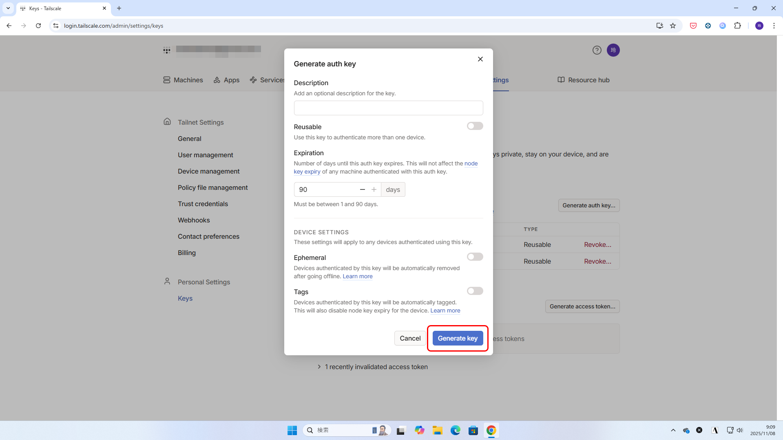Image resolution: width=783 pixels, height=440 pixels.
Task: Close the Generate auth key dialog
Action: (480, 59)
